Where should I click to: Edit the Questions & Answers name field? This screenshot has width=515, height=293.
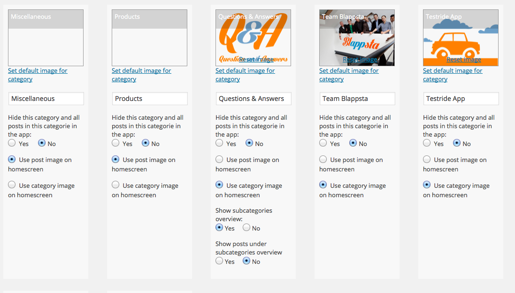pos(254,99)
